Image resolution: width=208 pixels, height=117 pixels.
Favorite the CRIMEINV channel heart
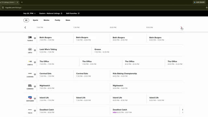tap(35, 86)
